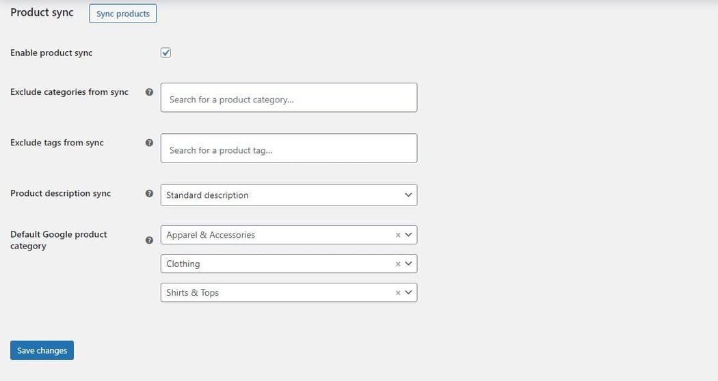Click into the product tag search field
Image resolution: width=718 pixels, height=381 pixels.
288,150
